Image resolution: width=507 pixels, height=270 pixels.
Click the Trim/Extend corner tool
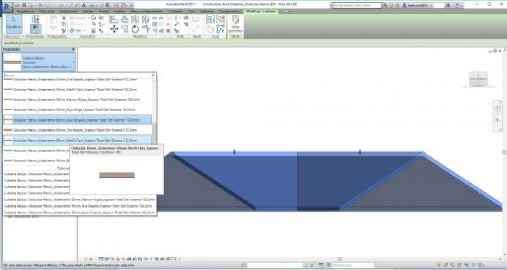coord(146,30)
